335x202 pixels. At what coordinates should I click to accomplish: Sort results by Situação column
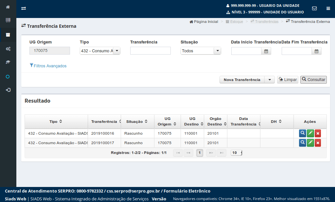pos(146,121)
